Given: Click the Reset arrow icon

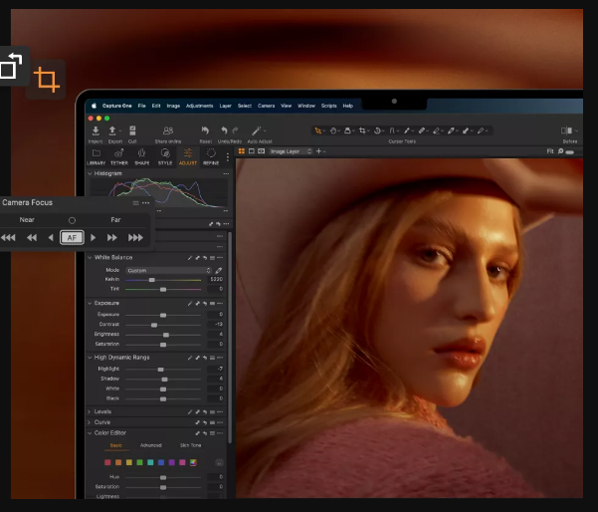Looking at the screenshot, I should click(x=205, y=130).
